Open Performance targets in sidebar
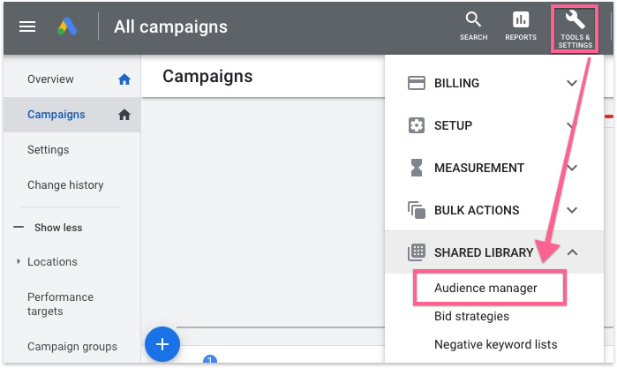This screenshot has height=368, width=617. point(60,304)
